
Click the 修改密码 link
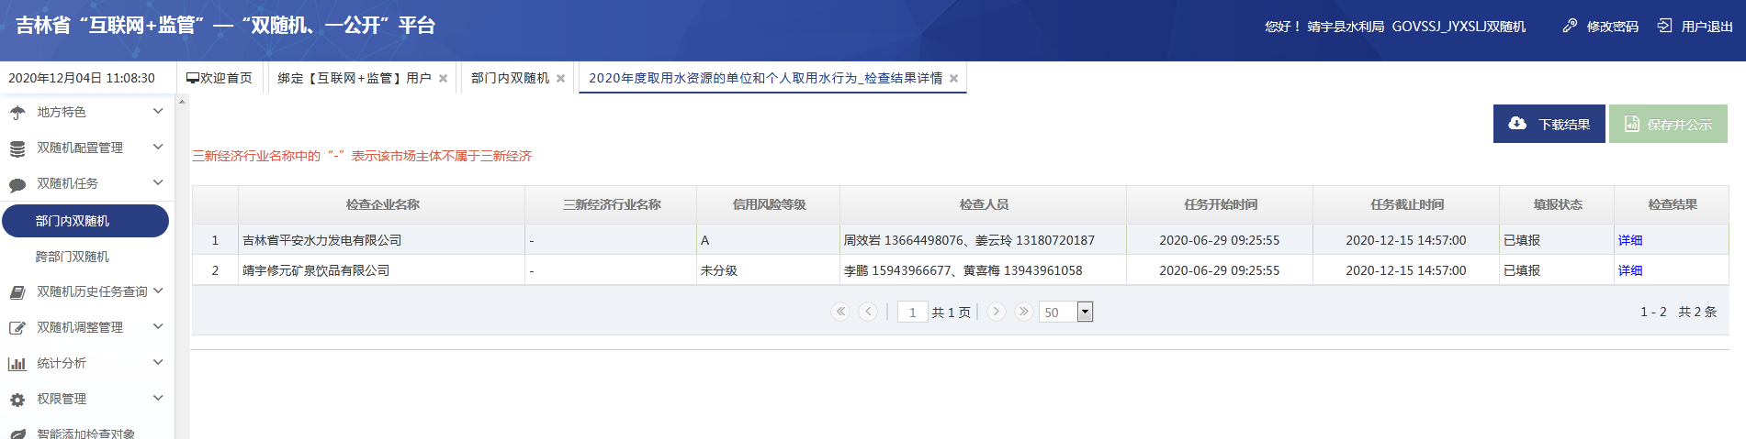[x=1613, y=27]
